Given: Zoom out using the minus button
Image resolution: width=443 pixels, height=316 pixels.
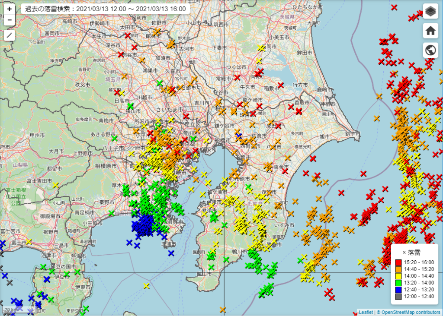Looking at the screenshot, I should (10, 20).
